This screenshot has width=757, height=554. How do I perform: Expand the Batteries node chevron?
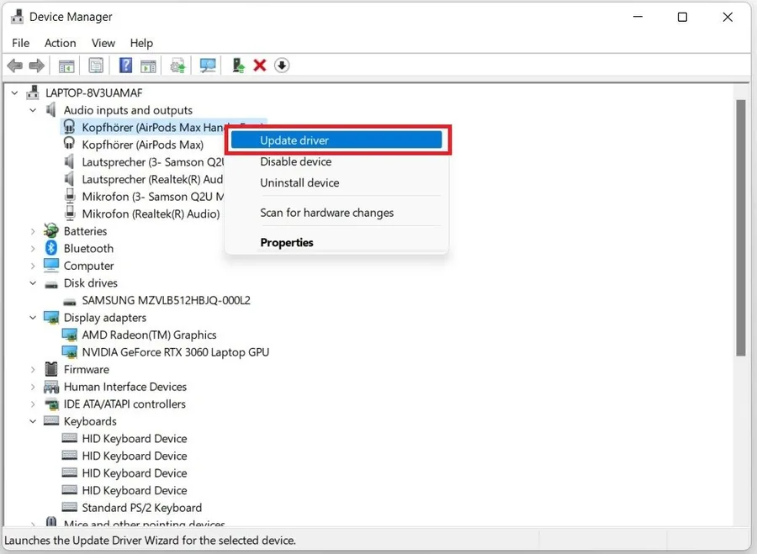[x=33, y=232]
